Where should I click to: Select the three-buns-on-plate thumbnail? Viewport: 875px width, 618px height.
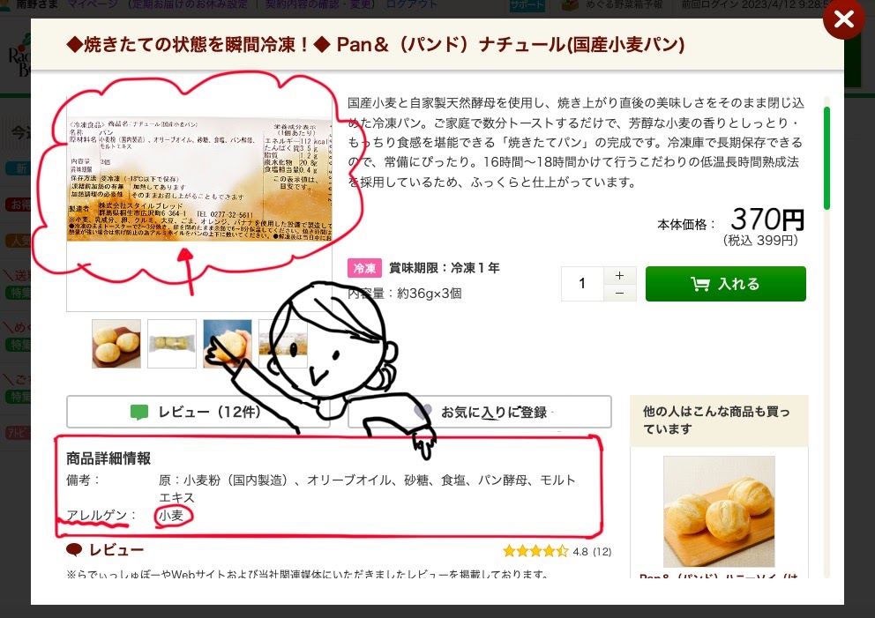[x=116, y=344]
